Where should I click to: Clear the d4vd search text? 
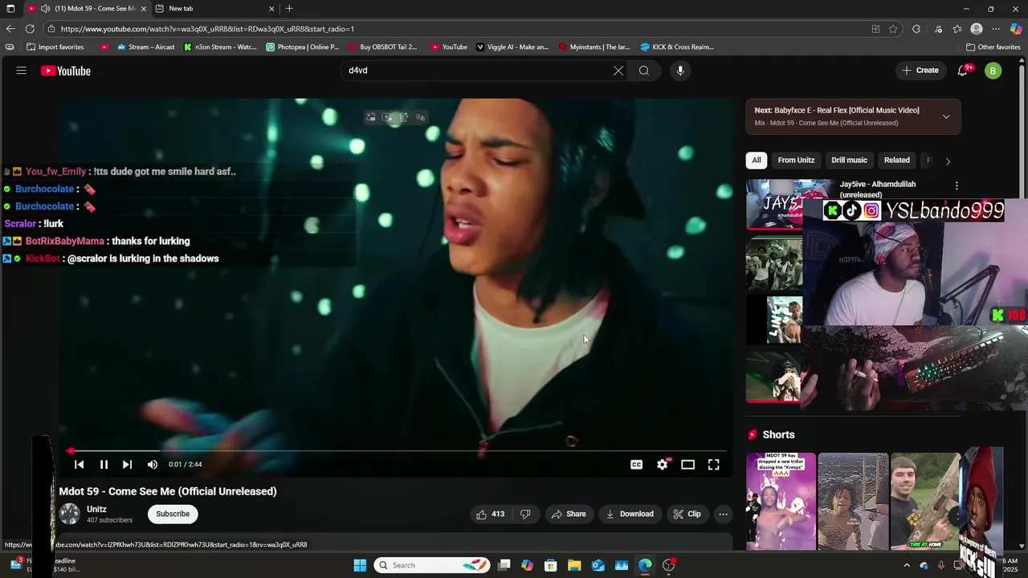(618, 71)
